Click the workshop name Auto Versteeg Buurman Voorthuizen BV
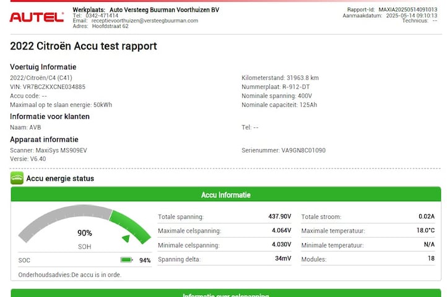This screenshot has height=297, width=447. pos(164,10)
